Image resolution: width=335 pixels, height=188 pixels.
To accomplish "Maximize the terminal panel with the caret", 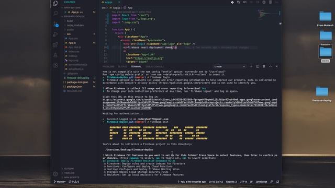I will coord(270,66).
